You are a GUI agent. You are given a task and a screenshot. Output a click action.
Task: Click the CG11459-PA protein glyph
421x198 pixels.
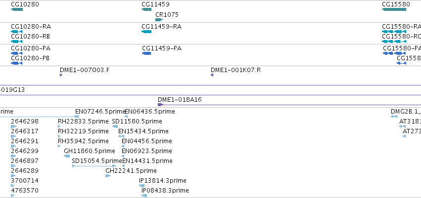[146, 53]
